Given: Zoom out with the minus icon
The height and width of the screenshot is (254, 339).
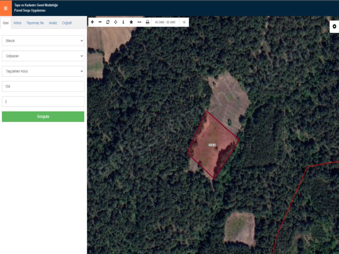Looking at the screenshot, I should point(100,22).
